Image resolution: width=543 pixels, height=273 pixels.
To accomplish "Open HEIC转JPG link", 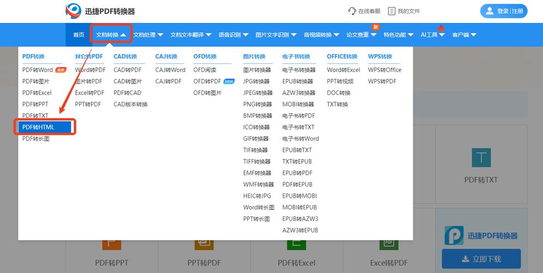I will [x=257, y=196].
